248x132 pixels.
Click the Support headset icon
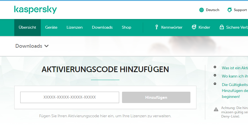pos(229,10)
